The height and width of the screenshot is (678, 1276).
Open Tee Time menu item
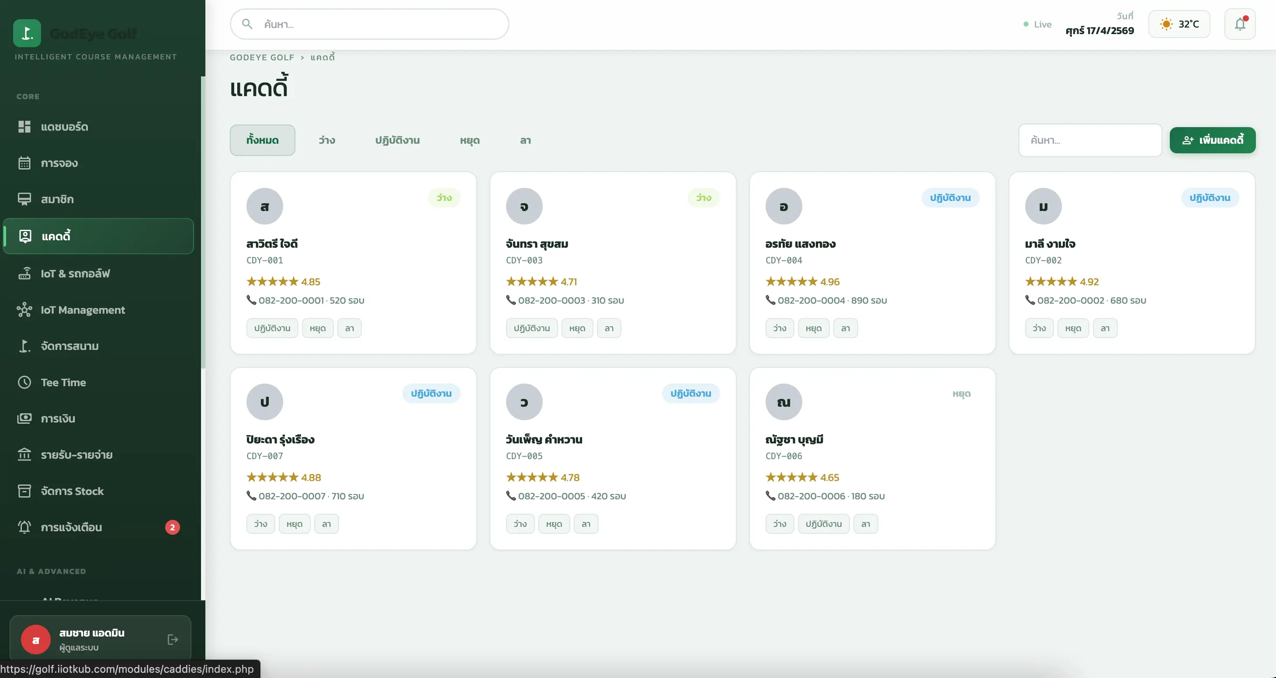click(x=98, y=382)
